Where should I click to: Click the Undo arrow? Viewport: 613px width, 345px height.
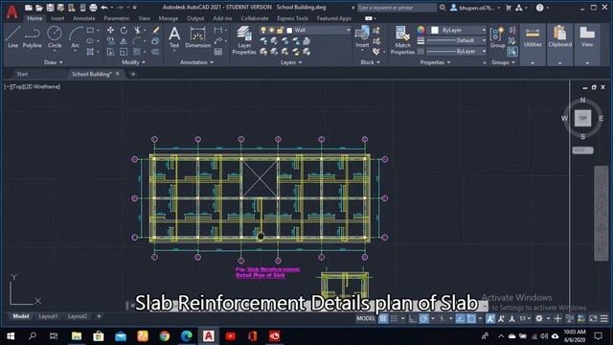point(104,8)
